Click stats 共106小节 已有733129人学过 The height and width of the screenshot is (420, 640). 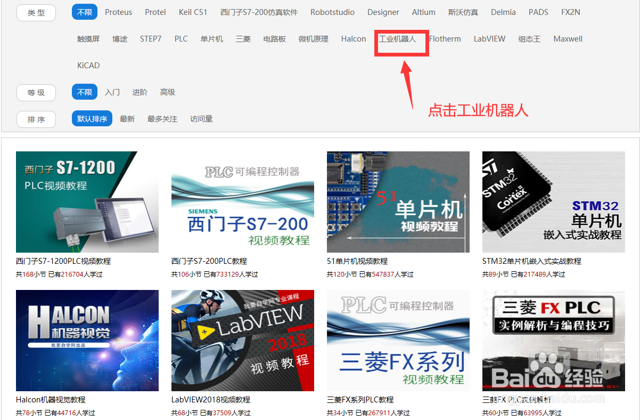215,274
